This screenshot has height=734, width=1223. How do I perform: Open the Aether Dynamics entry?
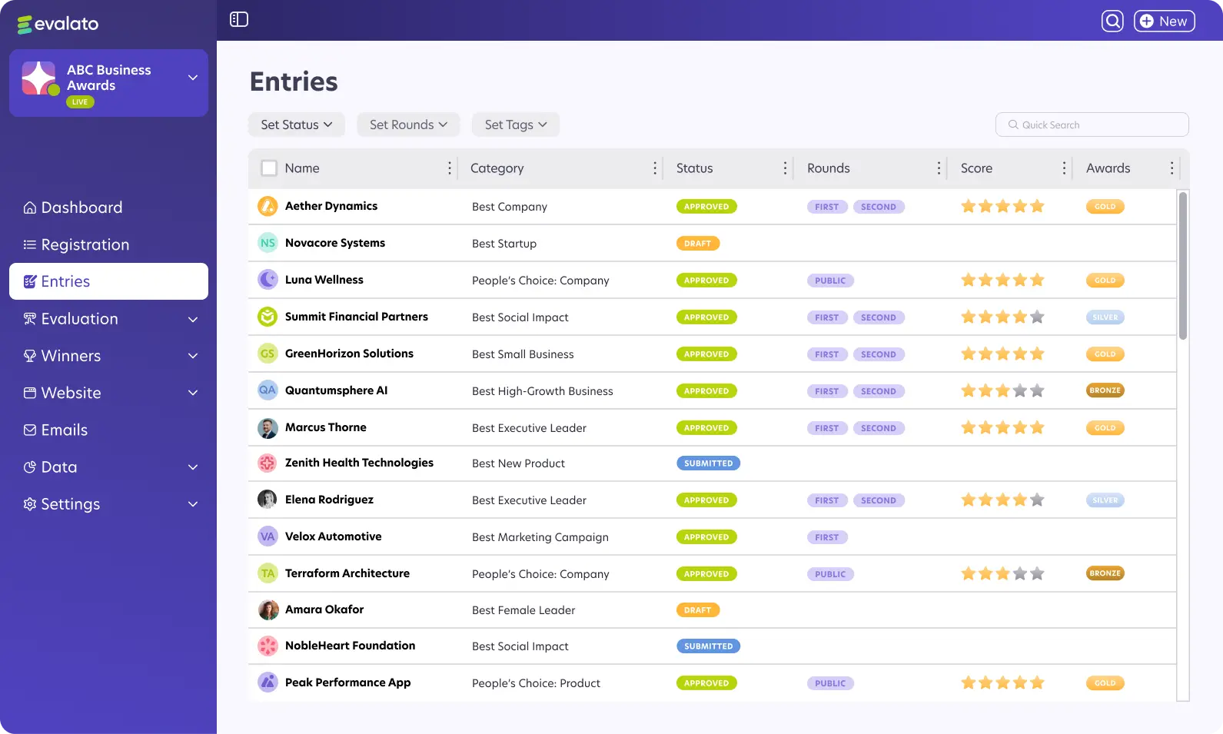pyautogui.click(x=331, y=206)
